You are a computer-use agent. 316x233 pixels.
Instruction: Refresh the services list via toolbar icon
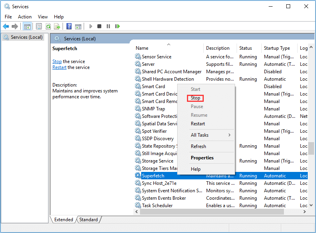tap(48, 26)
